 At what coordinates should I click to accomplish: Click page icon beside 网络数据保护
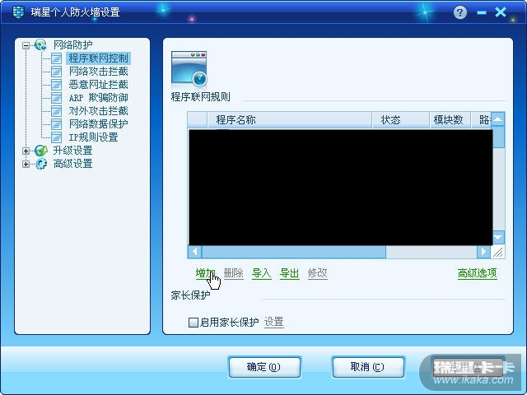click(56, 124)
